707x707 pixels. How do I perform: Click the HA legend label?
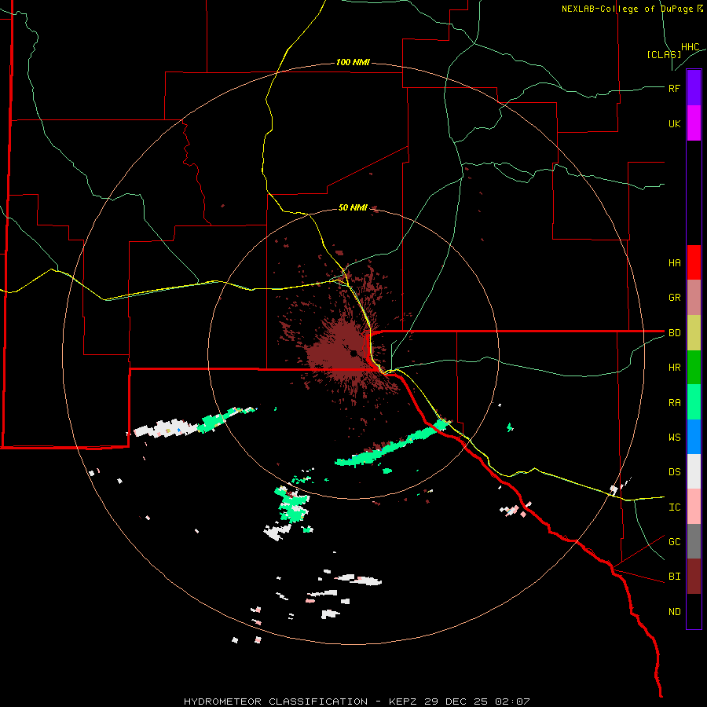[674, 262]
